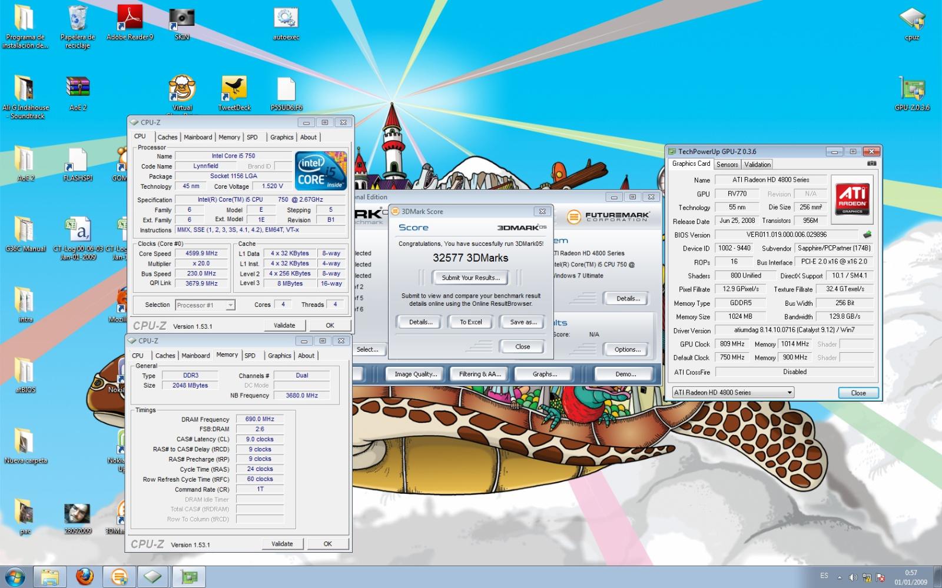Image resolution: width=942 pixels, height=588 pixels.
Task: Click the ES language indicator in taskbar
Action: [824, 576]
